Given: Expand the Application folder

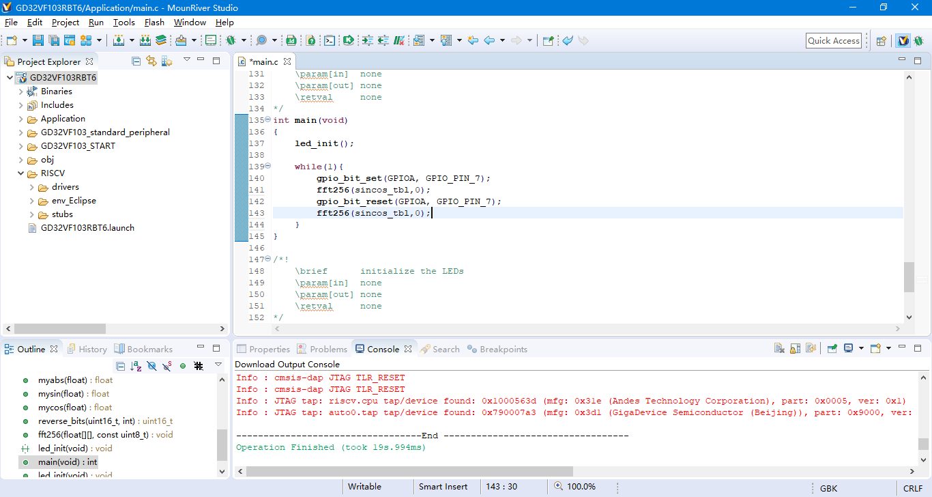Looking at the screenshot, I should pyautogui.click(x=20, y=119).
